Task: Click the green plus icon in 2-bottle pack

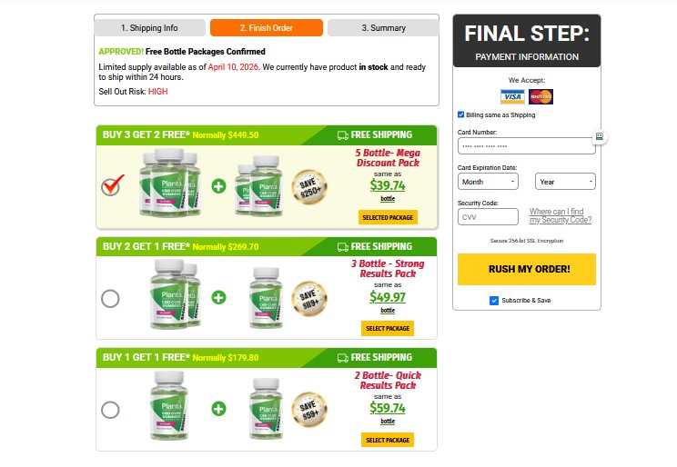Action: point(218,408)
